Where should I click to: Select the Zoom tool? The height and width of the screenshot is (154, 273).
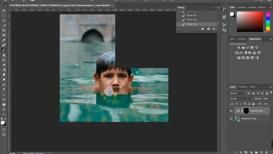point(4,110)
